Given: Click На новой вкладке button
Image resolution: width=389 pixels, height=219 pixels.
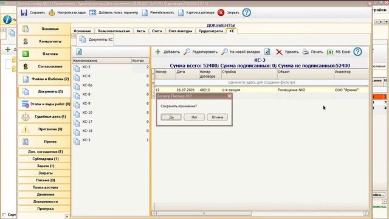Looking at the screenshot, I should 241,52.
